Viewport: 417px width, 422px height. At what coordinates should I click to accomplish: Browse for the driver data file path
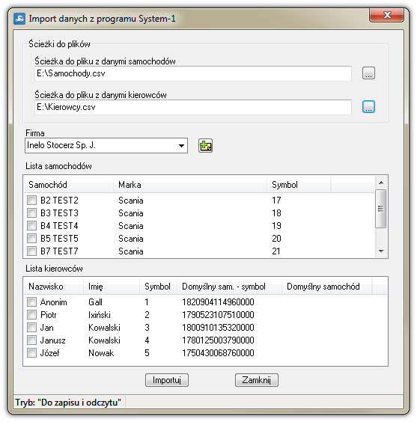(x=368, y=107)
